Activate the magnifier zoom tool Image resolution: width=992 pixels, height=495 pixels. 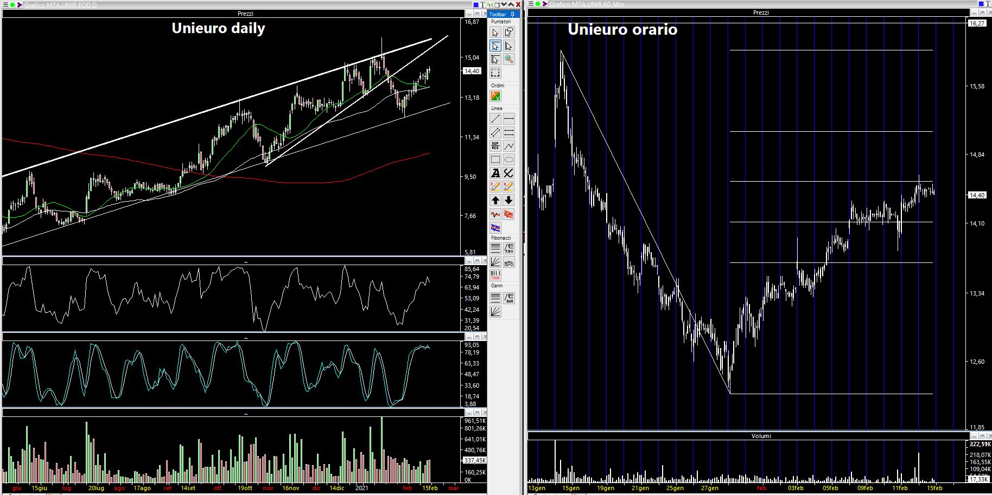tap(509, 59)
